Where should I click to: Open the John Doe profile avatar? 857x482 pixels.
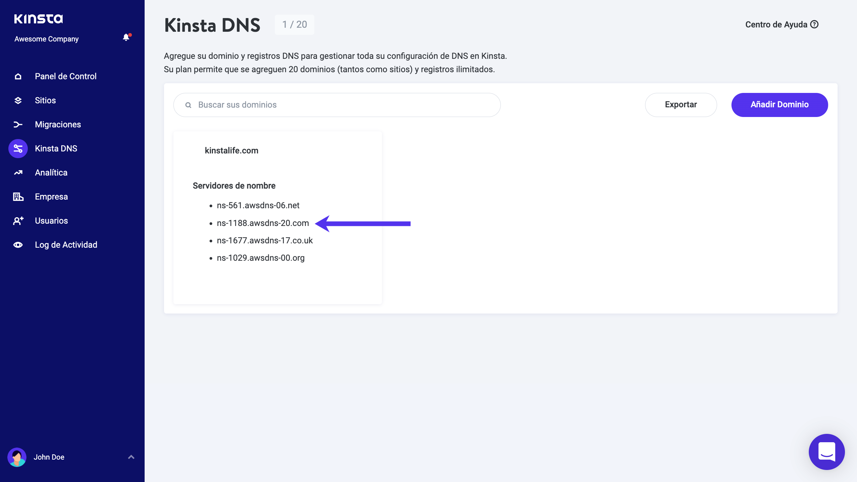click(x=17, y=457)
